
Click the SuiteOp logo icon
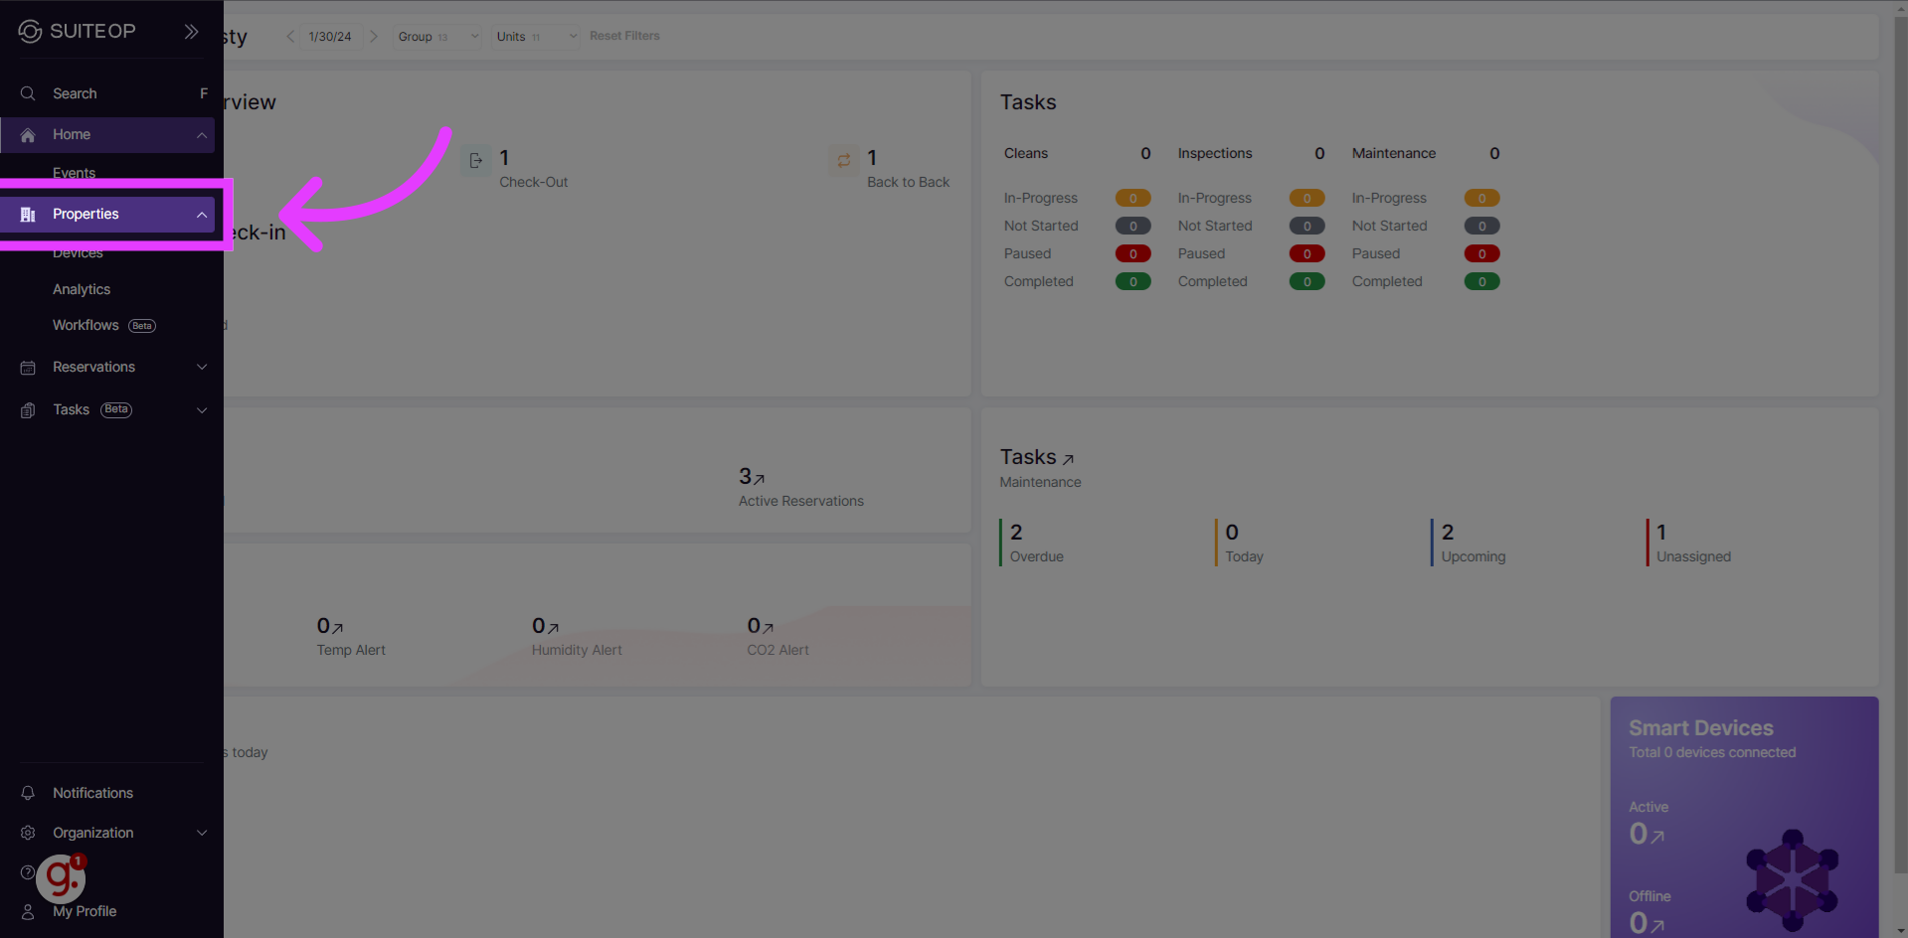(x=30, y=32)
